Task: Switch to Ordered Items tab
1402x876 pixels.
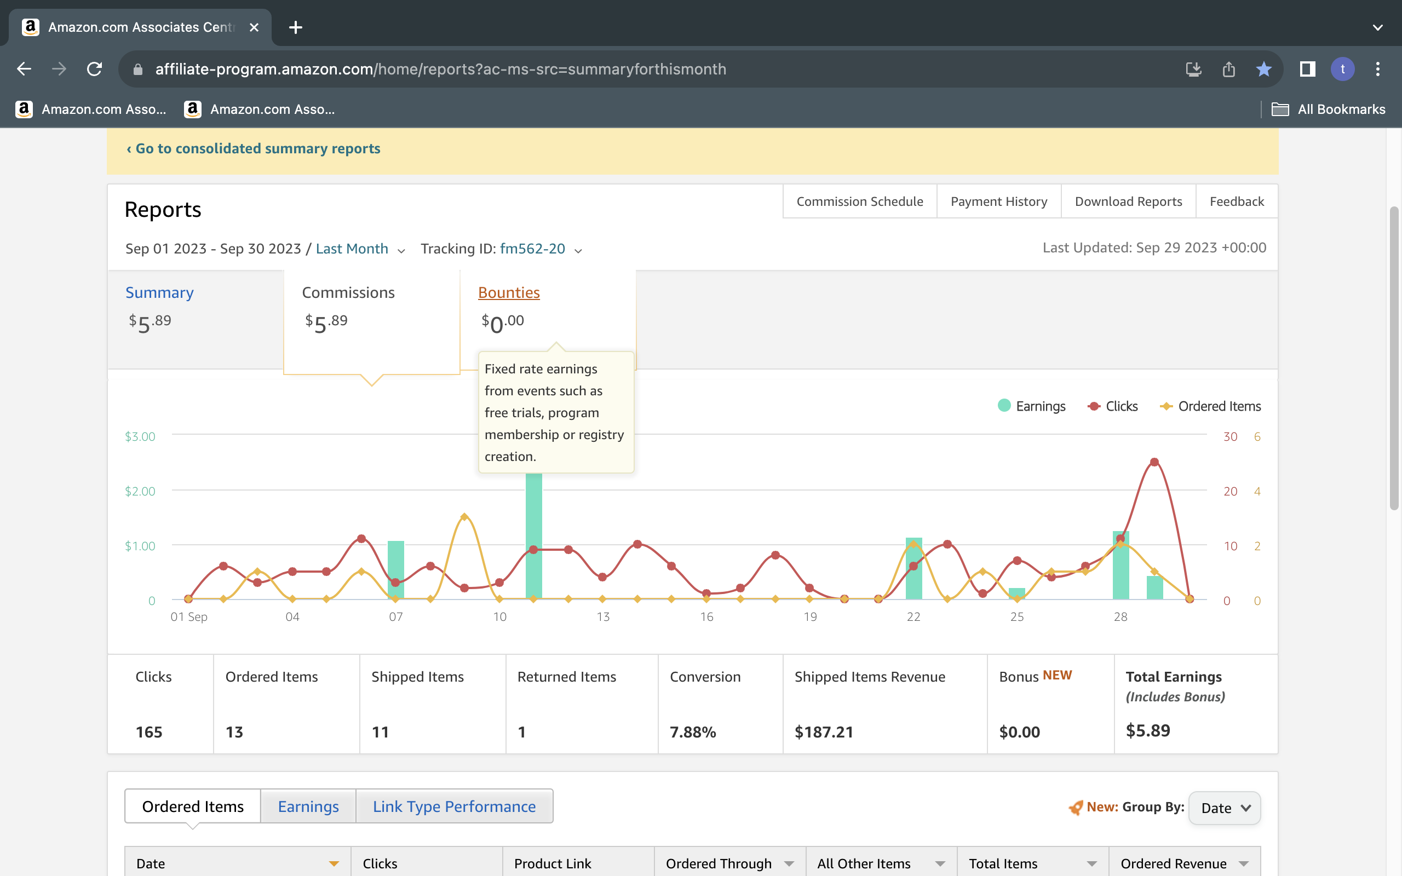Action: 193,806
